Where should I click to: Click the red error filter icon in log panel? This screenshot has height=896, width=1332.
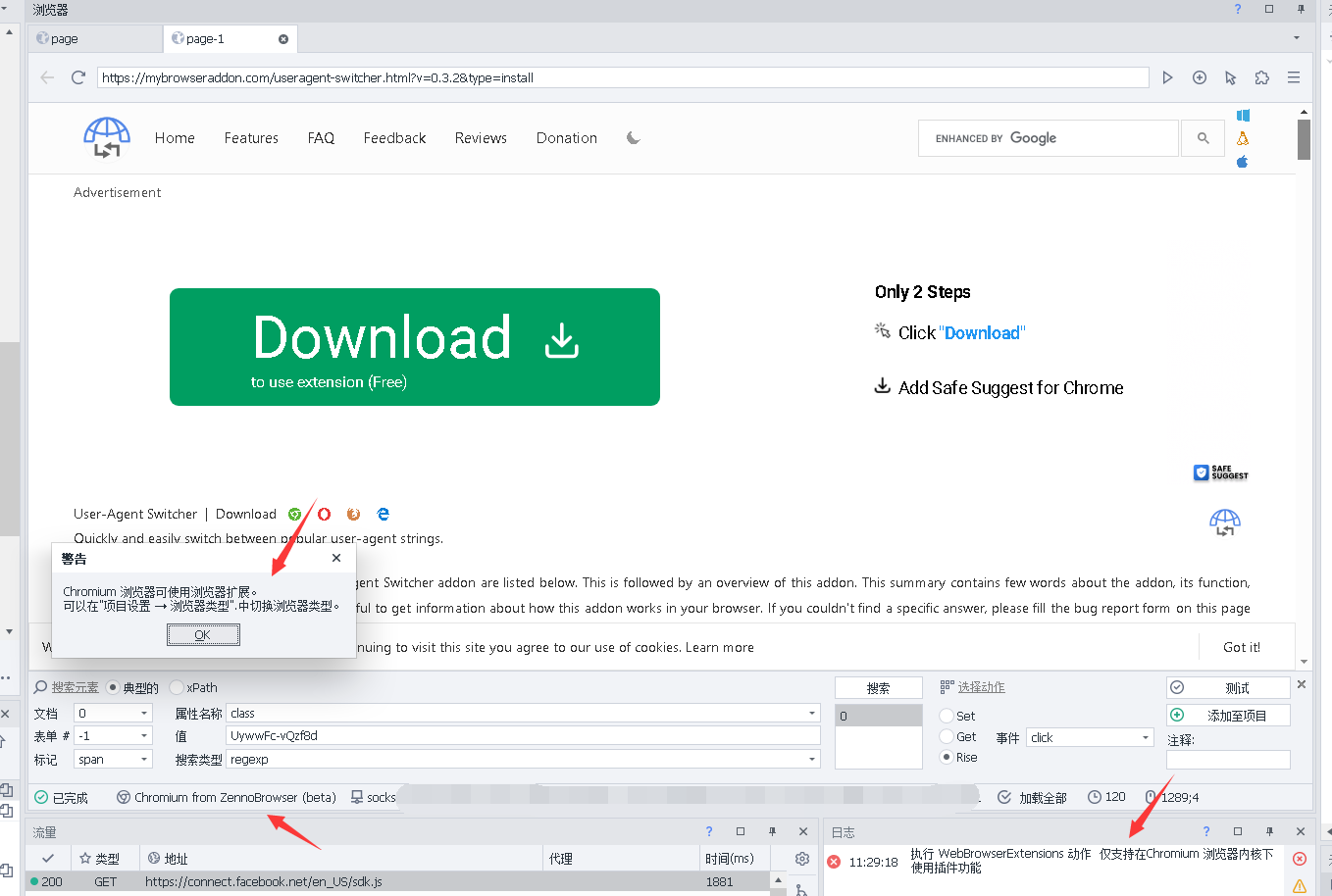[1300, 859]
